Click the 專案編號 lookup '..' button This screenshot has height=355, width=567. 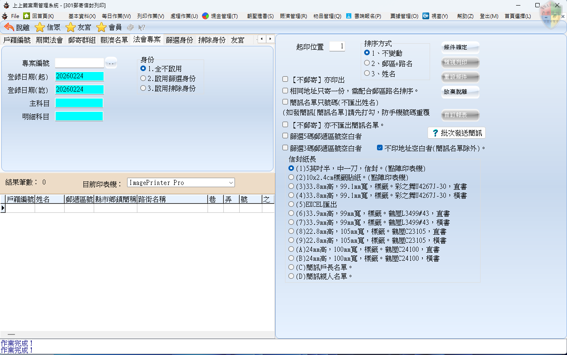click(x=111, y=63)
